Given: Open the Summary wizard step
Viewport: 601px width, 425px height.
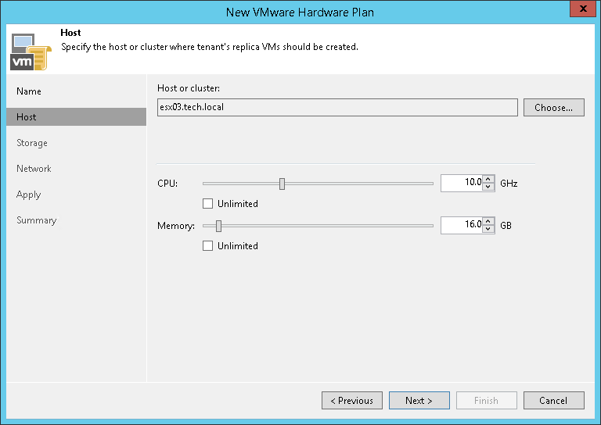Looking at the screenshot, I should (x=37, y=220).
